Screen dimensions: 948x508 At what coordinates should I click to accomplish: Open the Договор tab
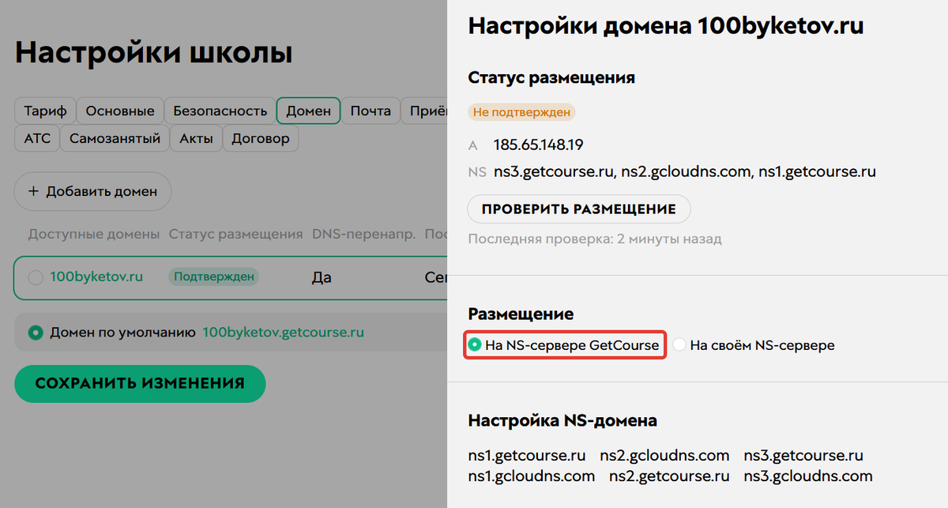point(261,138)
